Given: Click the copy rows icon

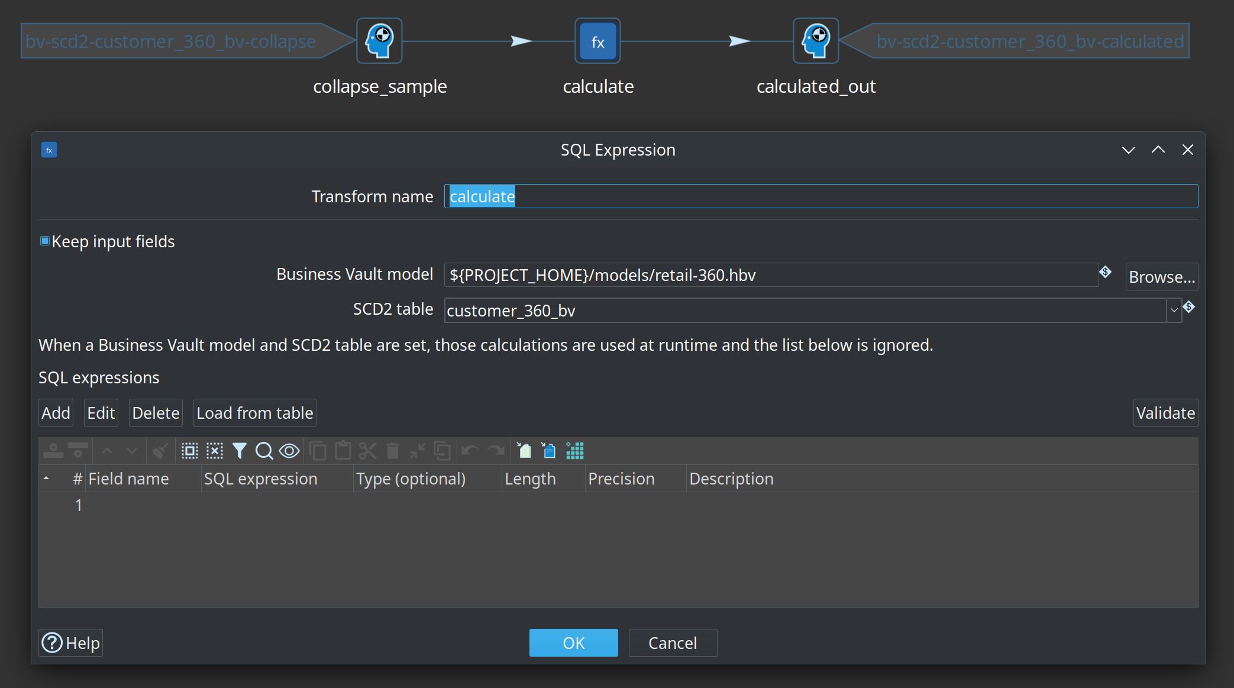Looking at the screenshot, I should 318,451.
